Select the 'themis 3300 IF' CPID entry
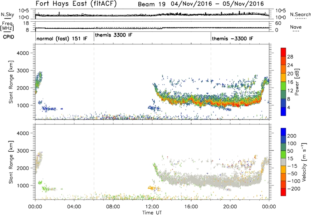This screenshot has width=311, height=215. click(114, 35)
